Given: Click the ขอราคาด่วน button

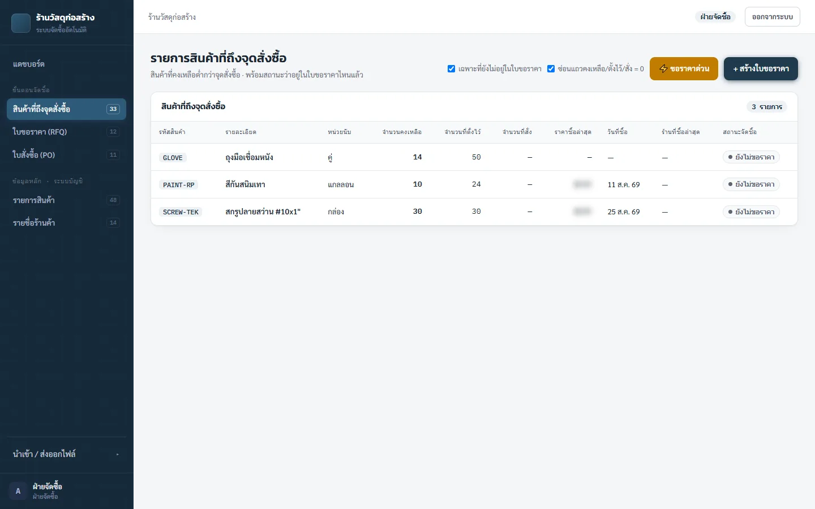Looking at the screenshot, I should pos(684,69).
